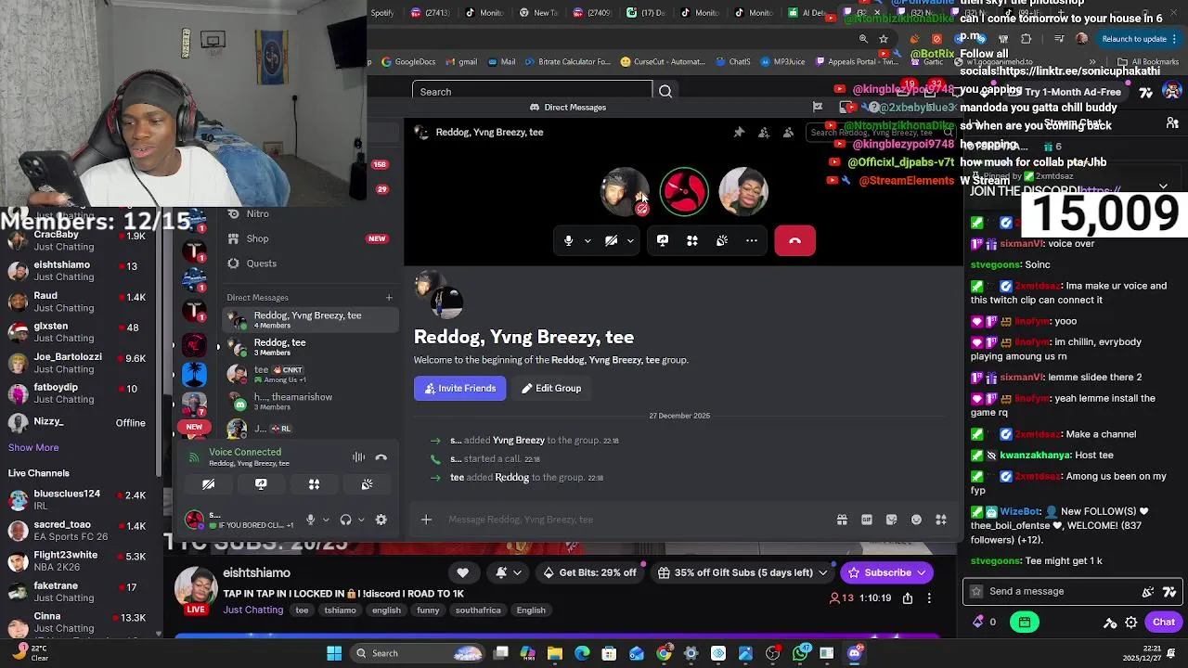1188x668 pixels.
Task: Open Quests in Discord sidebar
Action: (261, 263)
